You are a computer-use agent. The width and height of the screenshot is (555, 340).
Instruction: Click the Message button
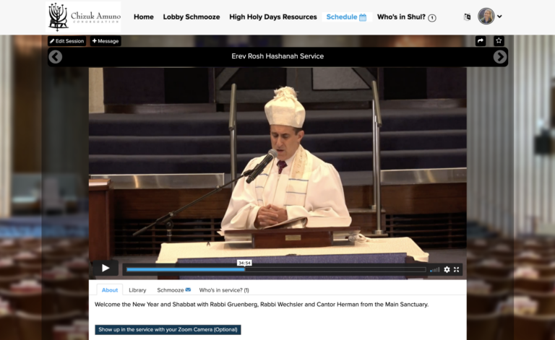106,41
